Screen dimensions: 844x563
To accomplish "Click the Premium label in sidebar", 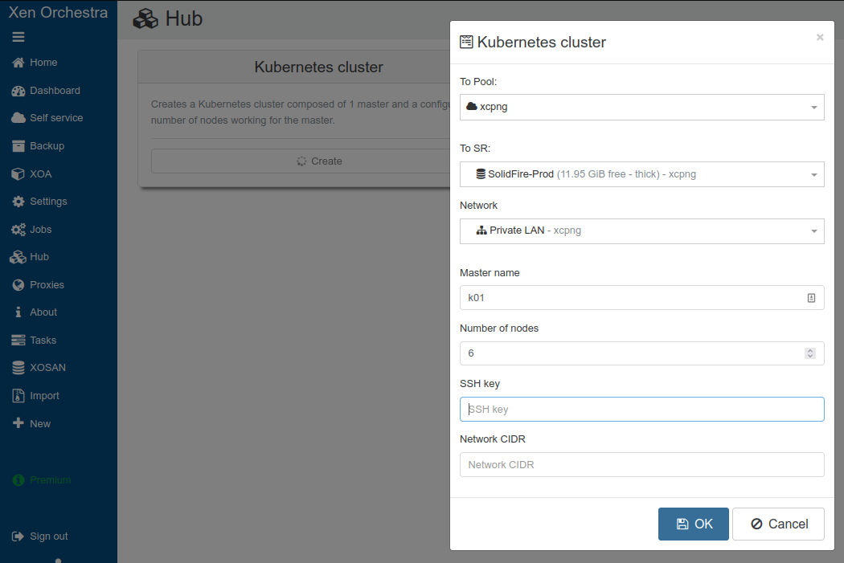I will (x=51, y=480).
